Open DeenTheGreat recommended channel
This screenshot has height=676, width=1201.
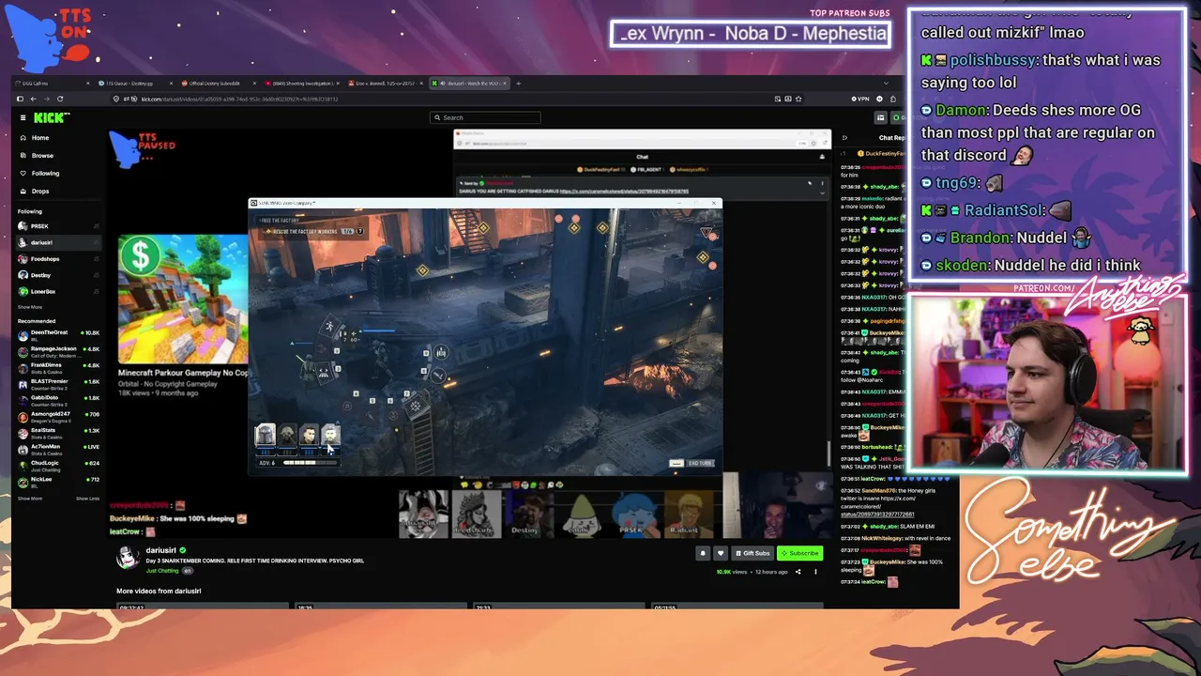point(58,333)
